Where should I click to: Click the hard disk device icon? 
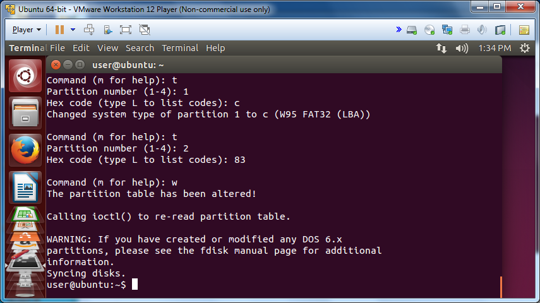pos(412,30)
